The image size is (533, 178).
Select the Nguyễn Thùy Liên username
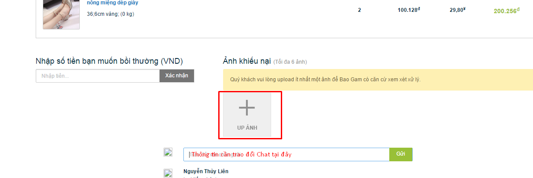206,171
